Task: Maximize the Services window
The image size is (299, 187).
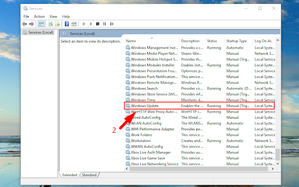Action: (x=260, y=8)
